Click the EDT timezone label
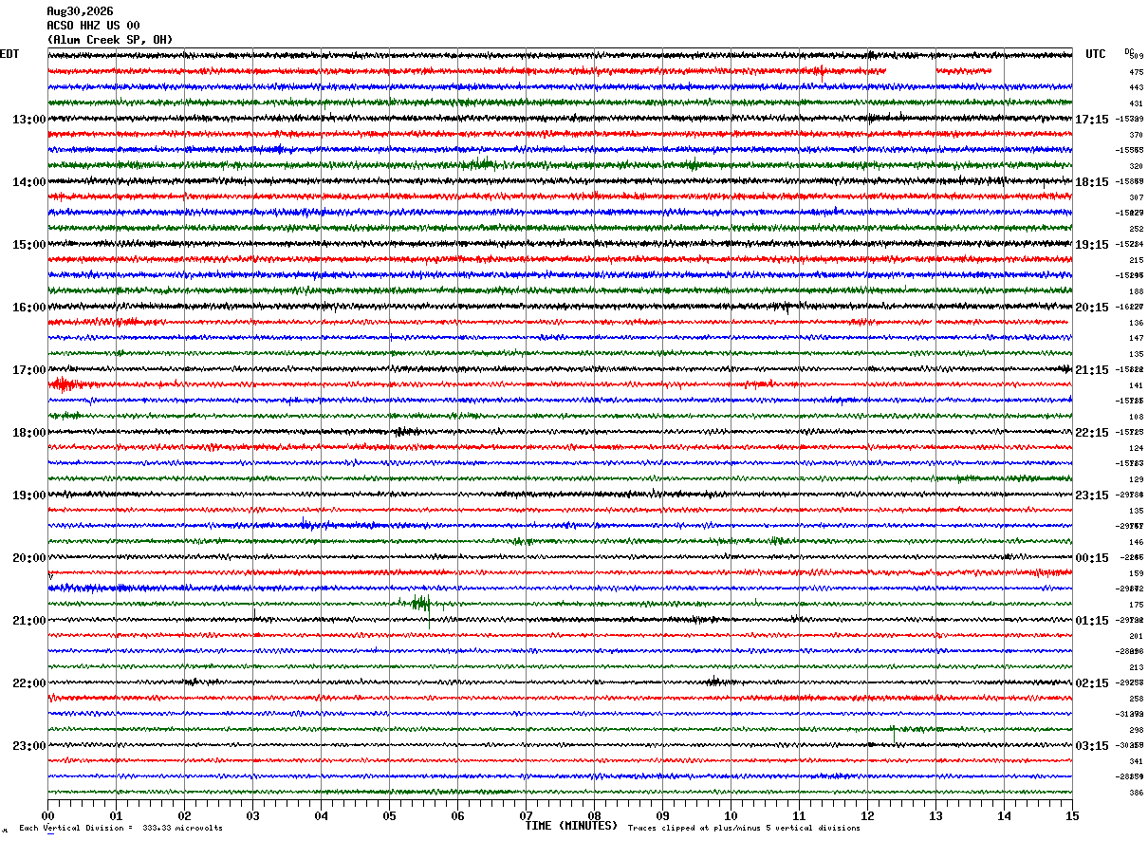Viewport: 1148px width, 841px height. pos(9,54)
